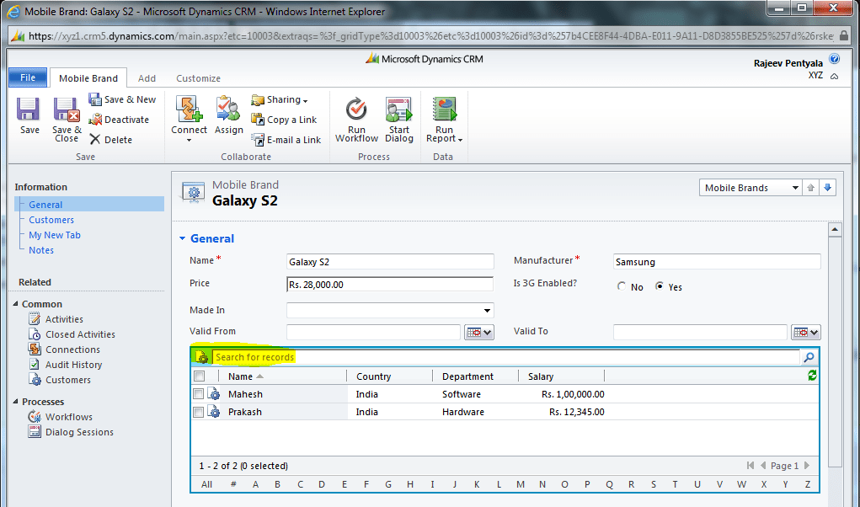Collapse the ribbon with the up chevron
Viewport: 860px width, 507px height.
834,76
